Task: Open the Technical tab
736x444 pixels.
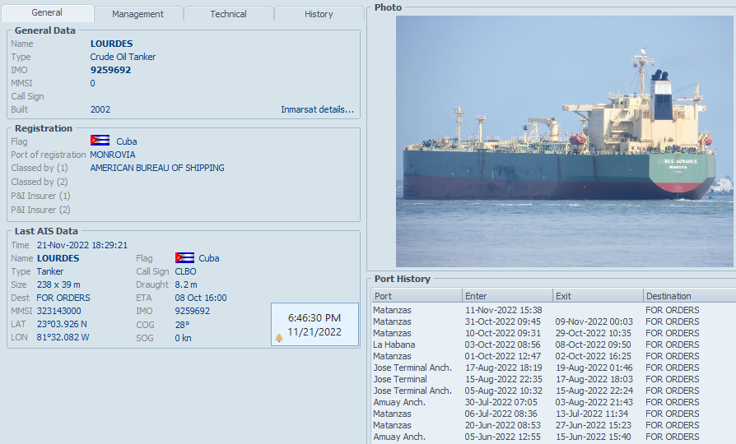Action: 228,14
